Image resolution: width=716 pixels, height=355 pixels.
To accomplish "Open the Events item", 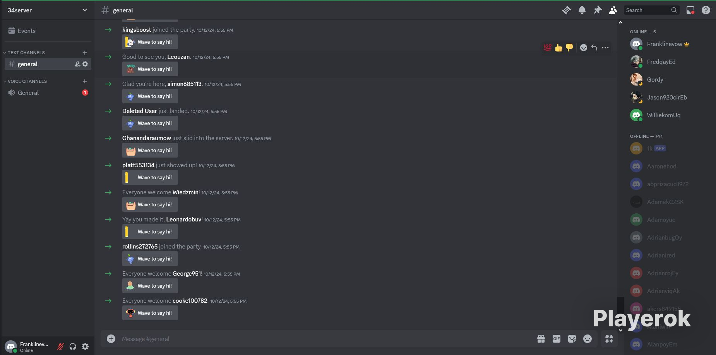I will [x=26, y=31].
